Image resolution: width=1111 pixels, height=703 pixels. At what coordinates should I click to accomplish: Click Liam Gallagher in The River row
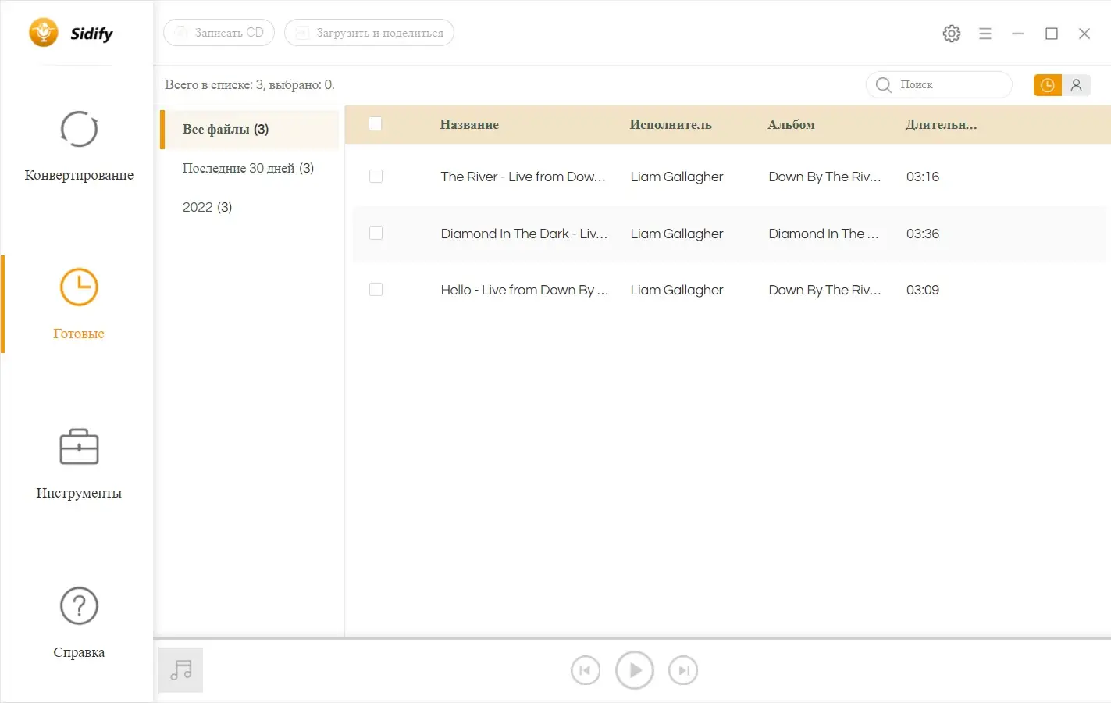pyautogui.click(x=677, y=177)
